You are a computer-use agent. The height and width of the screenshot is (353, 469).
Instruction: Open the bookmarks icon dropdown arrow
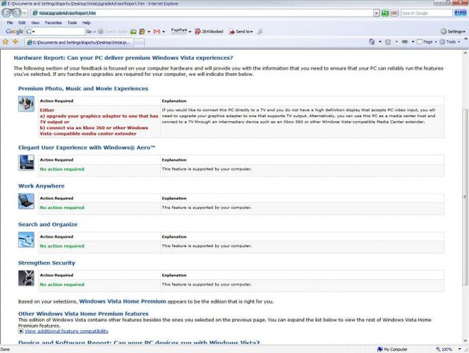(x=149, y=32)
